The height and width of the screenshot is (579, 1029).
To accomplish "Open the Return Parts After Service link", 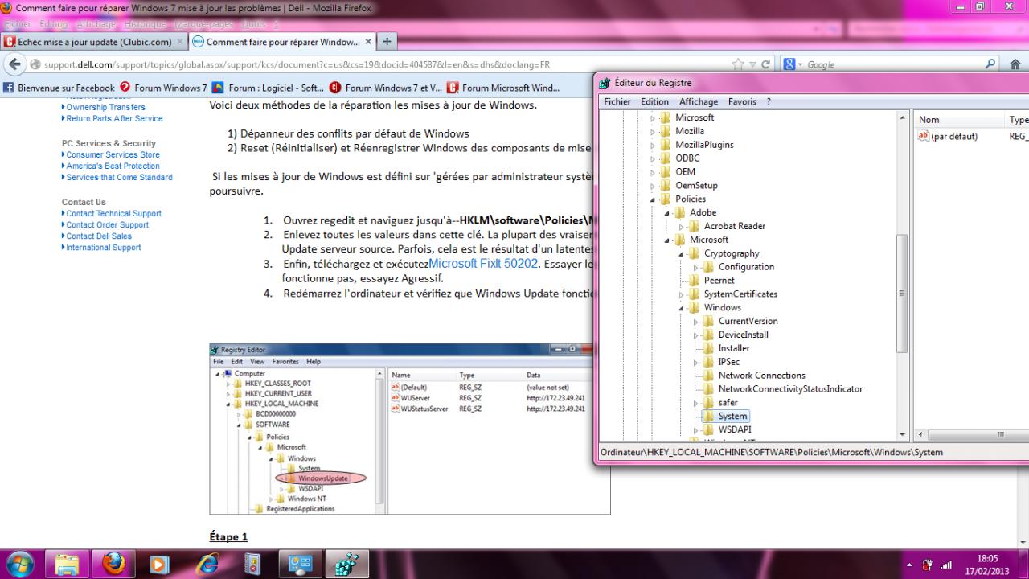I will (x=114, y=118).
